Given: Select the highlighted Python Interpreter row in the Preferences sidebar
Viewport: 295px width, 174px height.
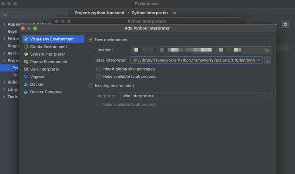Looking at the screenshot, I should (x=10, y=68).
